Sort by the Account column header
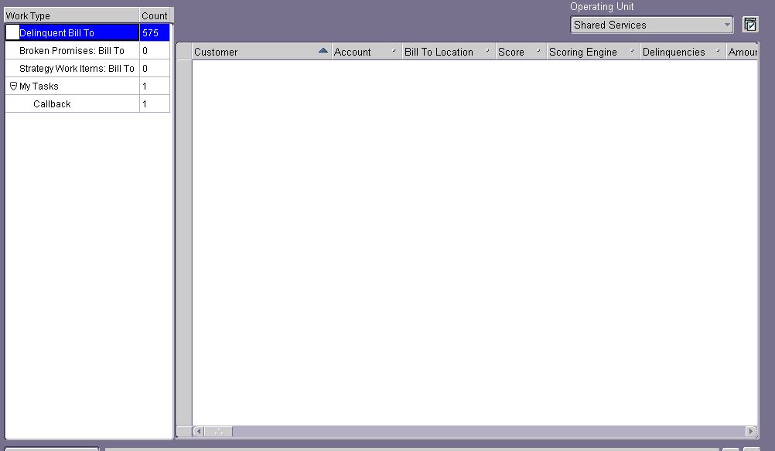 pos(367,52)
